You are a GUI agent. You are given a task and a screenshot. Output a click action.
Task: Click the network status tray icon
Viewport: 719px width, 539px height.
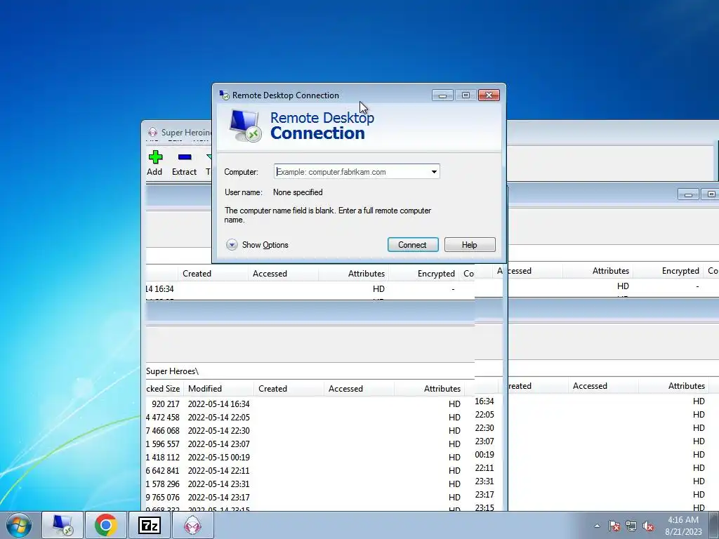(631, 526)
